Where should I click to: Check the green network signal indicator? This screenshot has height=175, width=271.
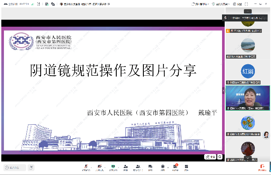(33, 4)
